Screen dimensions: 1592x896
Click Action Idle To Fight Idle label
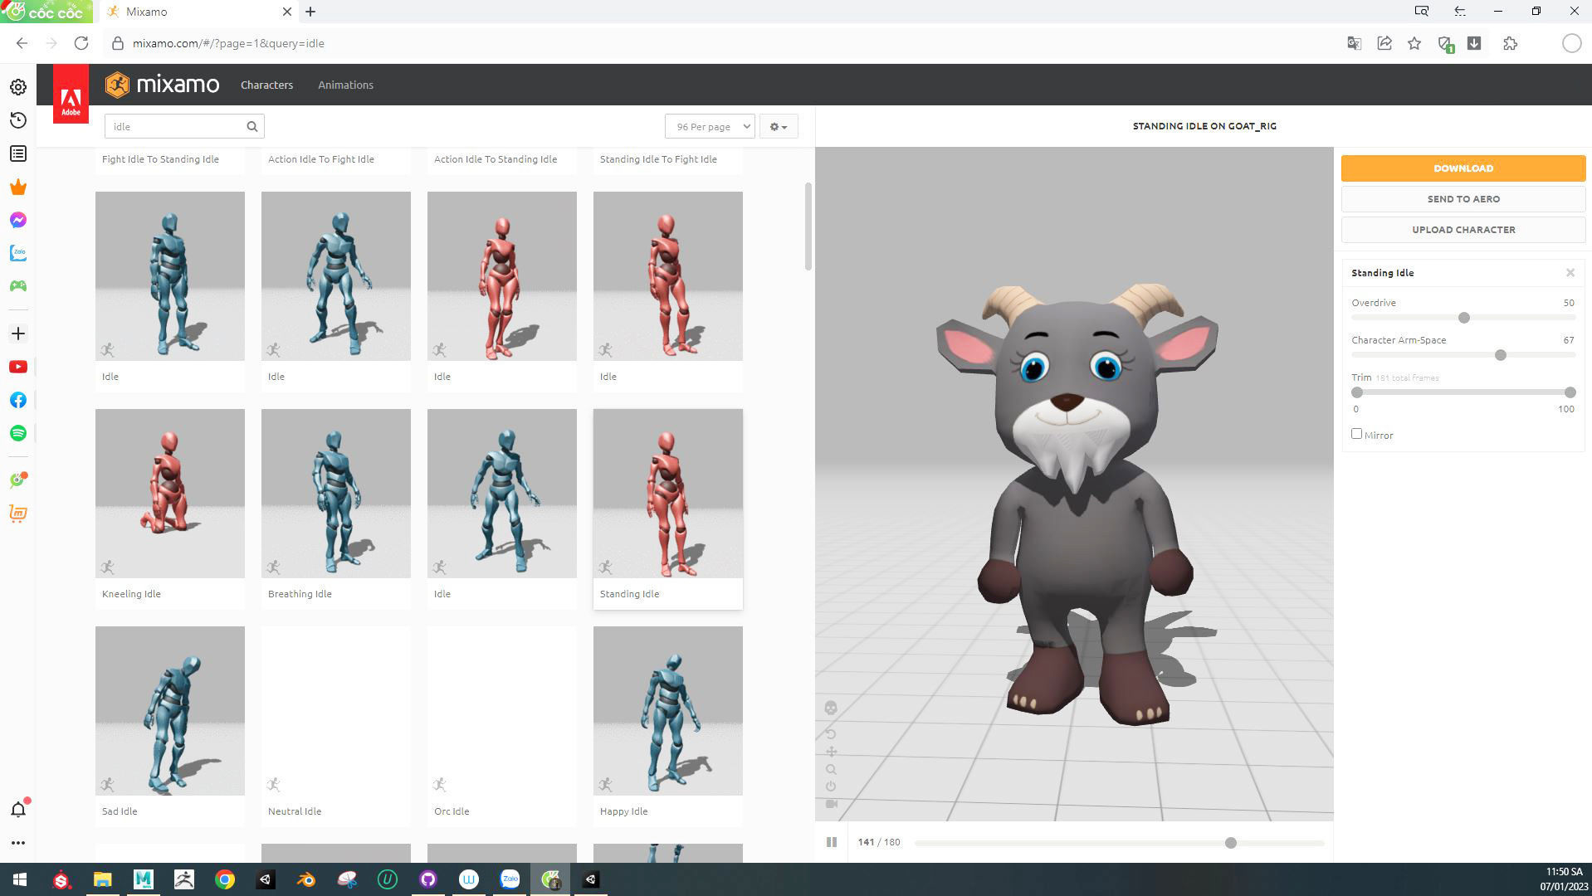[321, 159]
